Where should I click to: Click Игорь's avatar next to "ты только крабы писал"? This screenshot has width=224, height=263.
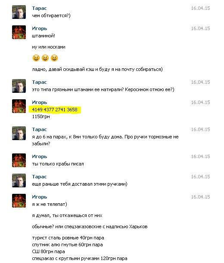coord(19,160)
